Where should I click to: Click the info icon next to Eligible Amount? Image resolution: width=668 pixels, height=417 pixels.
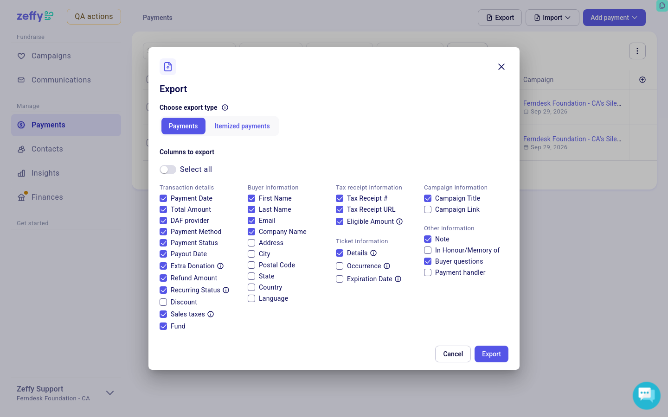399,221
